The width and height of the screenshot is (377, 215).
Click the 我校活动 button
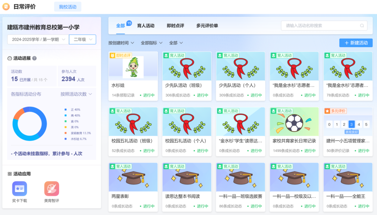click(67, 6)
